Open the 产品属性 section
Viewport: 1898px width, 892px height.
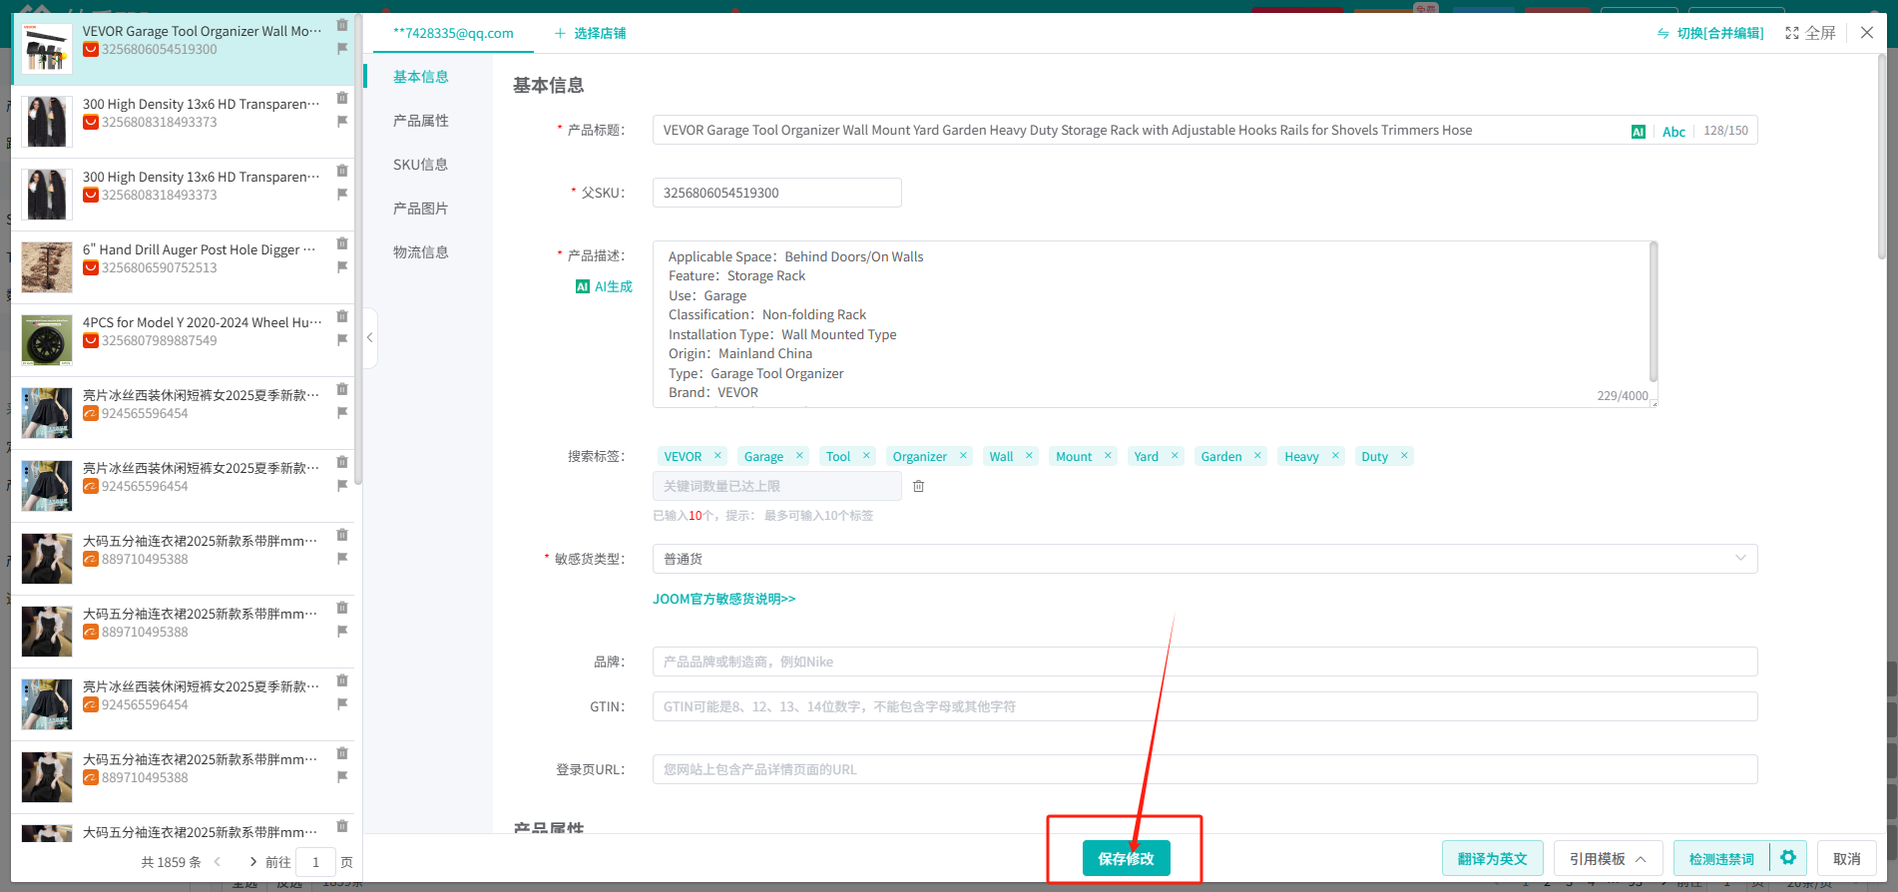click(x=421, y=121)
